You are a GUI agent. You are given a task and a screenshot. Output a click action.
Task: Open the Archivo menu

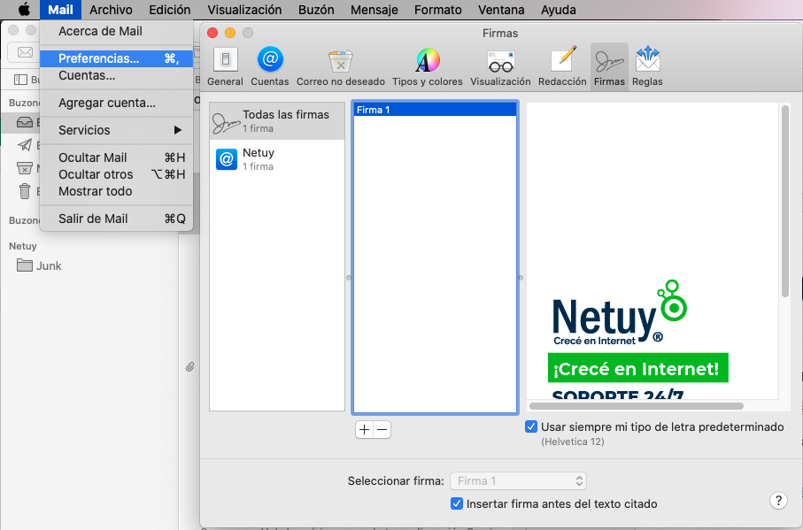point(111,9)
